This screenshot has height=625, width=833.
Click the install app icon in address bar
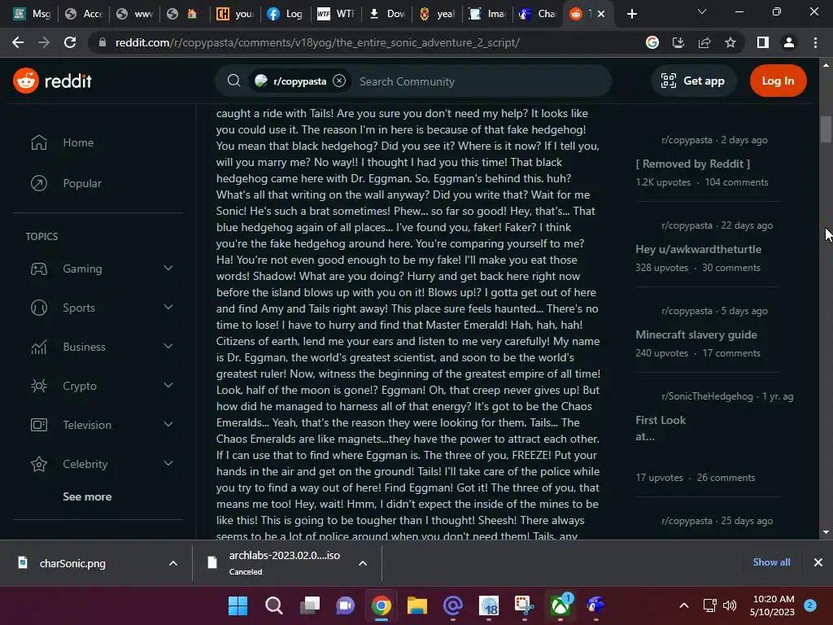click(678, 42)
